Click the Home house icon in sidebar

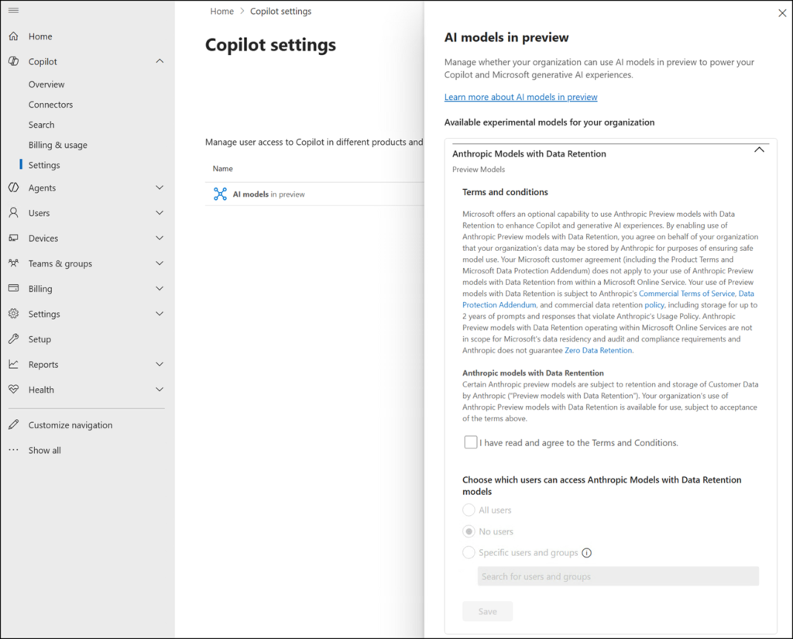pyautogui.click(x=14, y=36)
